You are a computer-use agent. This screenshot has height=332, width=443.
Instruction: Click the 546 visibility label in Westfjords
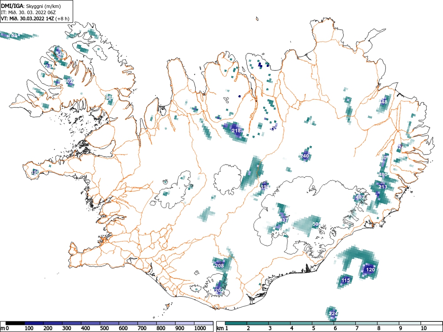pos(60,54)
